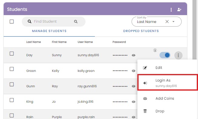Click the first name Jo
Screen dimensions: 198x119
[x=54, y=102]
